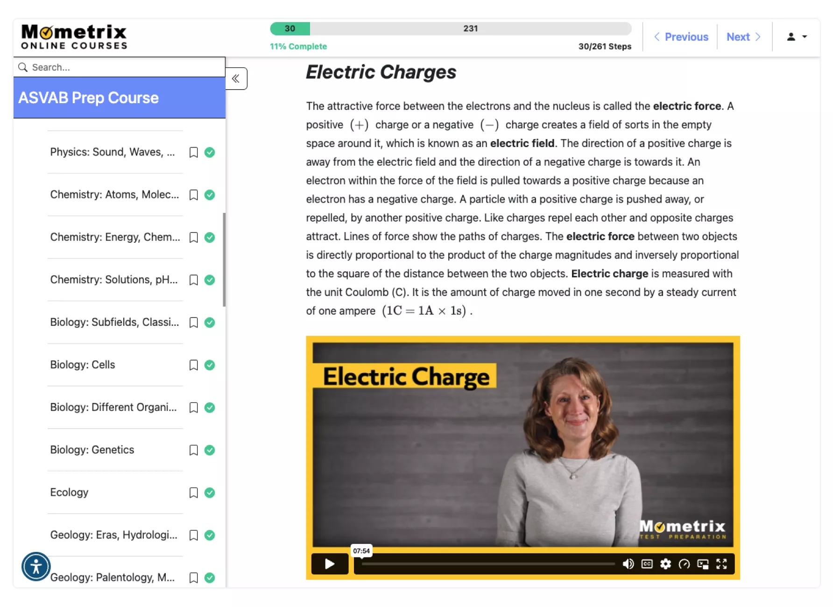The width and height of the screenshot is (833, 607).
Task: Toggle completion check for Physics: Sound, Waves
Action: (x=210, y=152)
